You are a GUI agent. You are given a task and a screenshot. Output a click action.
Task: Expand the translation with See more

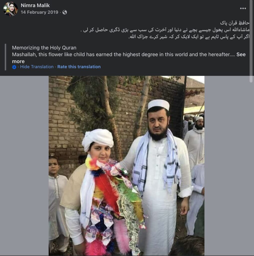point(129,58)
